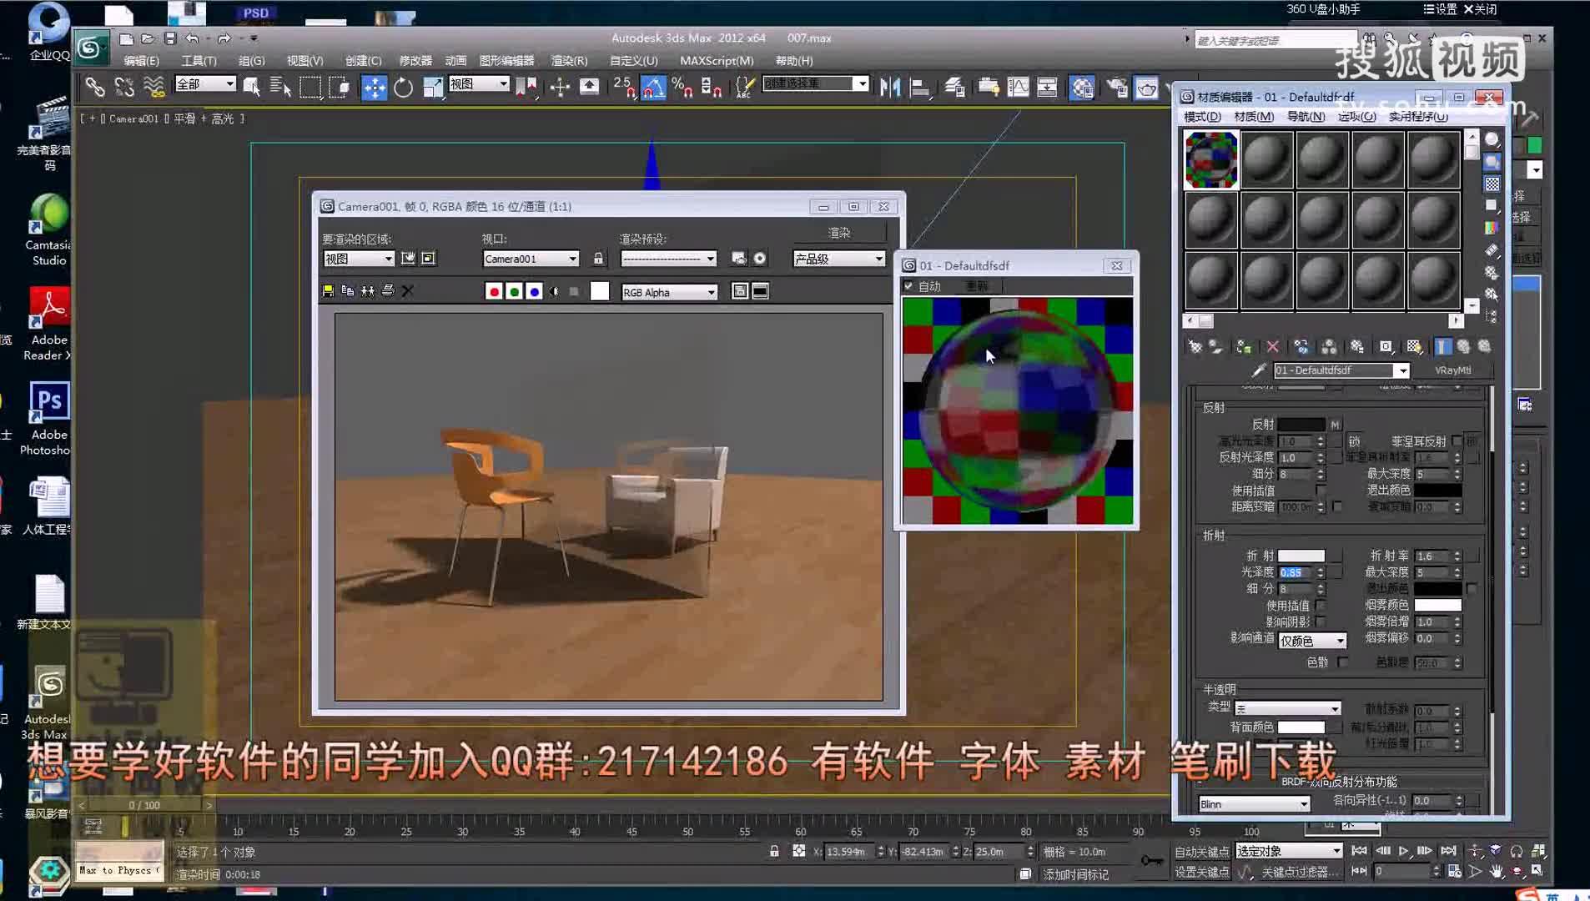
Task: Open the Camera001 viewport dropdown
Action: point(531,259)
